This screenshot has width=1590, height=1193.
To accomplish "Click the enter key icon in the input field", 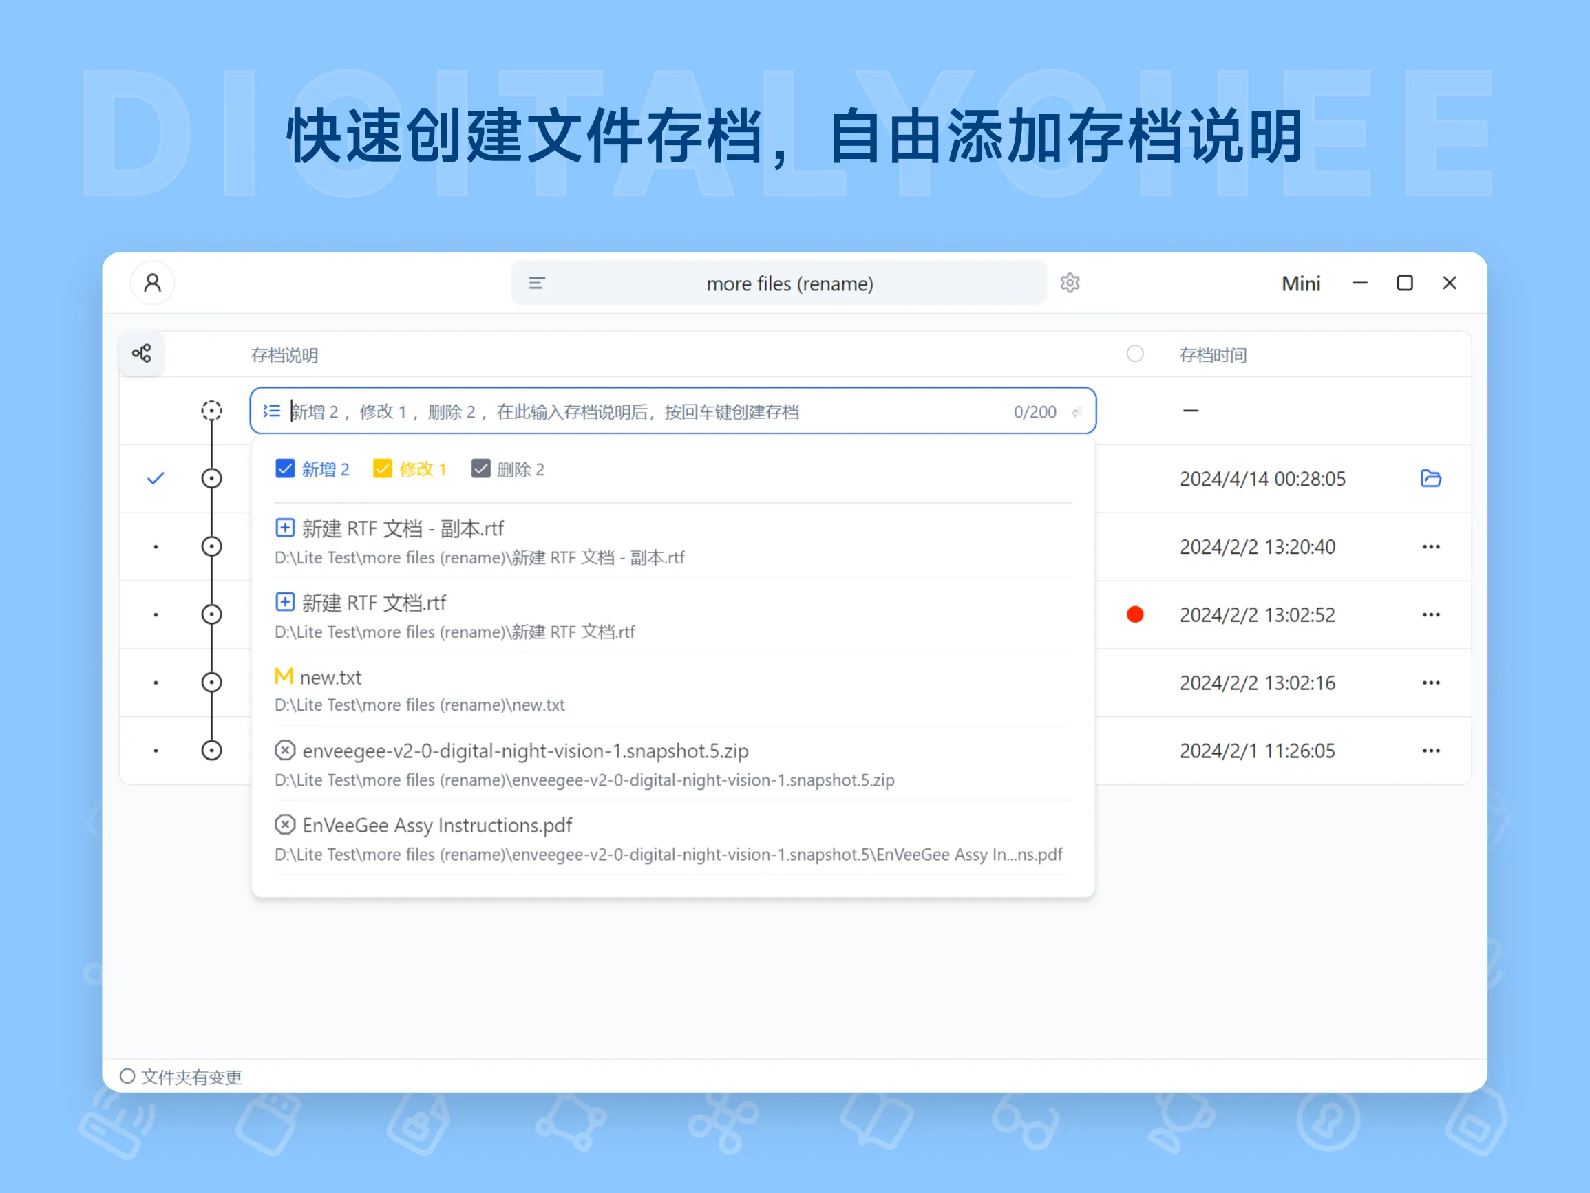I will (x=1077, y=411).
